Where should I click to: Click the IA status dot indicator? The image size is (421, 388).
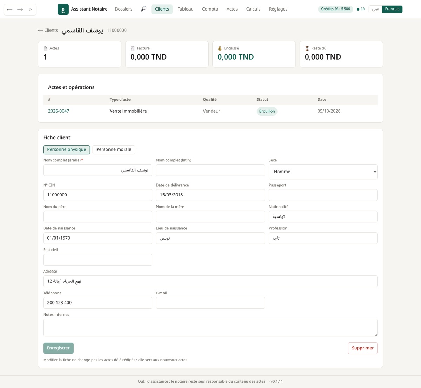click(358, 9)
